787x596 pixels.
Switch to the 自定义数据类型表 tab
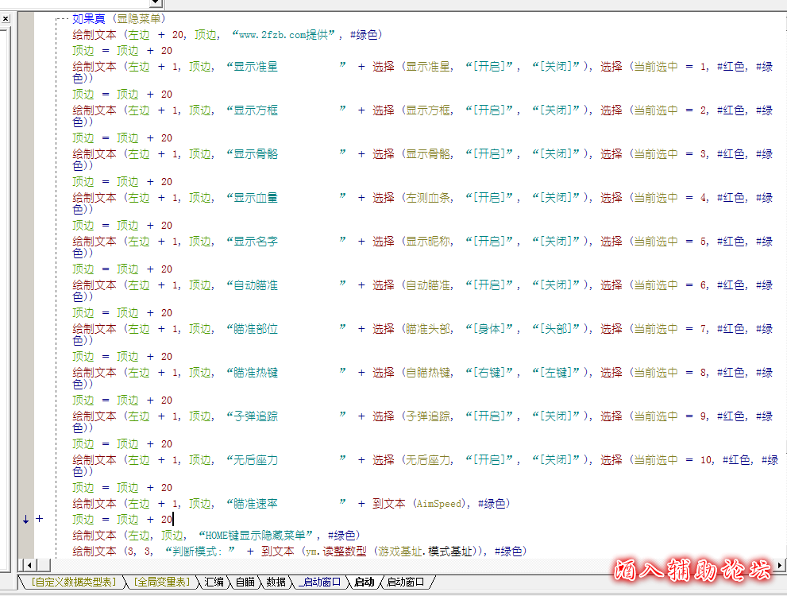click(x=73, y=582)
